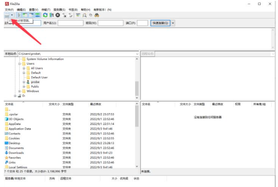278x187 pixels.
Task: Open the 编辑(E) menu
Action: [21, 10]
